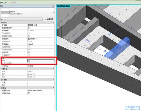Click the lower blue flip arrow on the selected wall
This screenshot has height=111, width=141.
point(117,54)
